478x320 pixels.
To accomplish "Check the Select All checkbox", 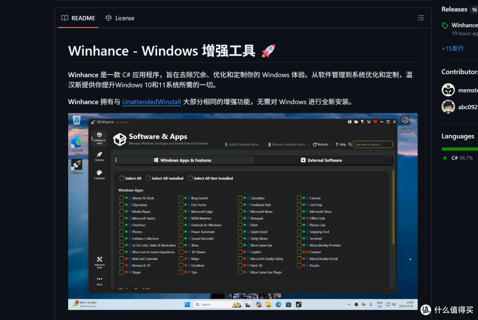I will click(122, 178).
